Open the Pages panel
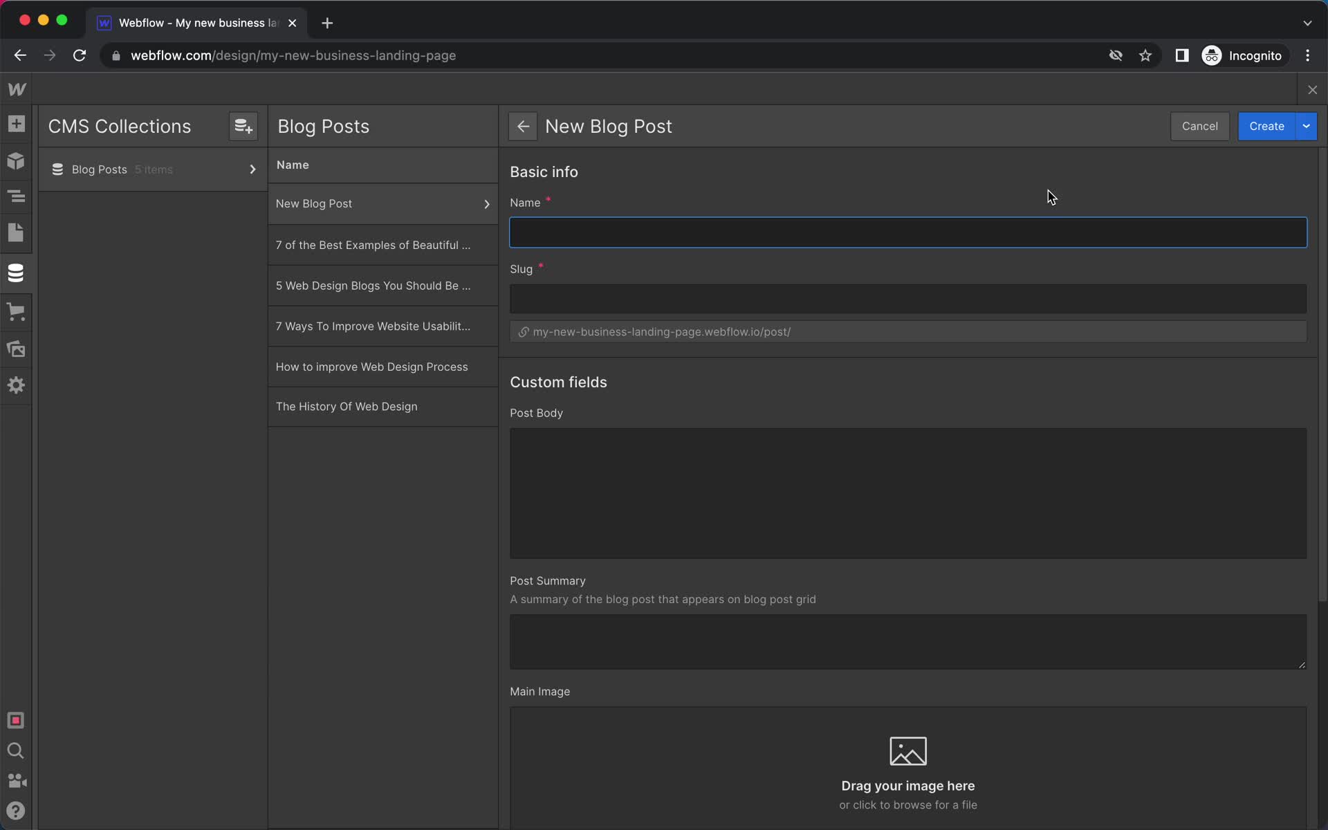 pos(16,232)
